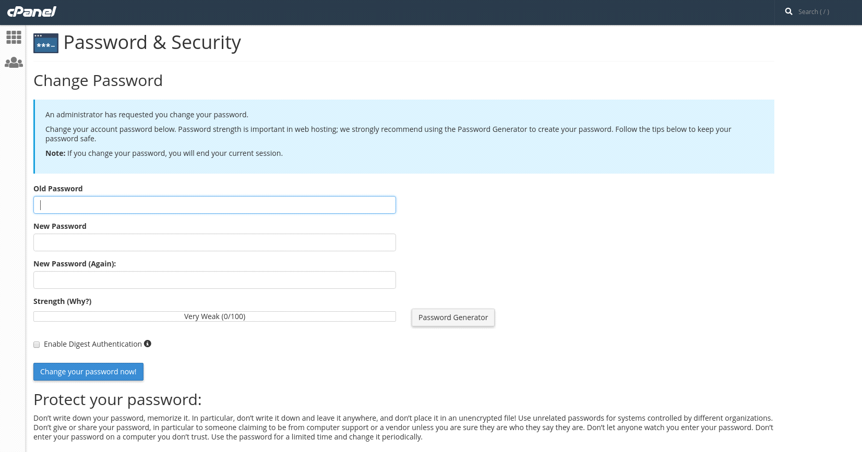The height and width of the screenshot is (452, 862).
Task: Select the New Password (Again) field
Action: click(214, 280)
